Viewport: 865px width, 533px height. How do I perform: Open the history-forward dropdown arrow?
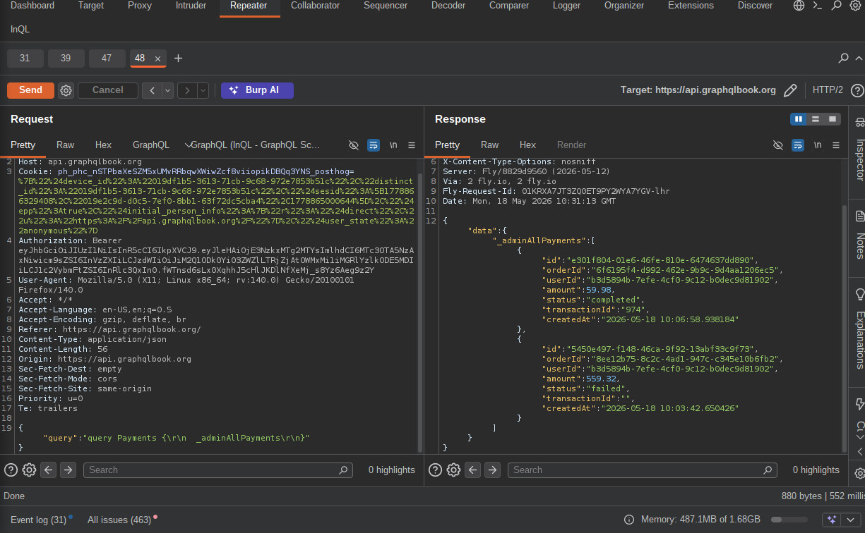(203, 90)
